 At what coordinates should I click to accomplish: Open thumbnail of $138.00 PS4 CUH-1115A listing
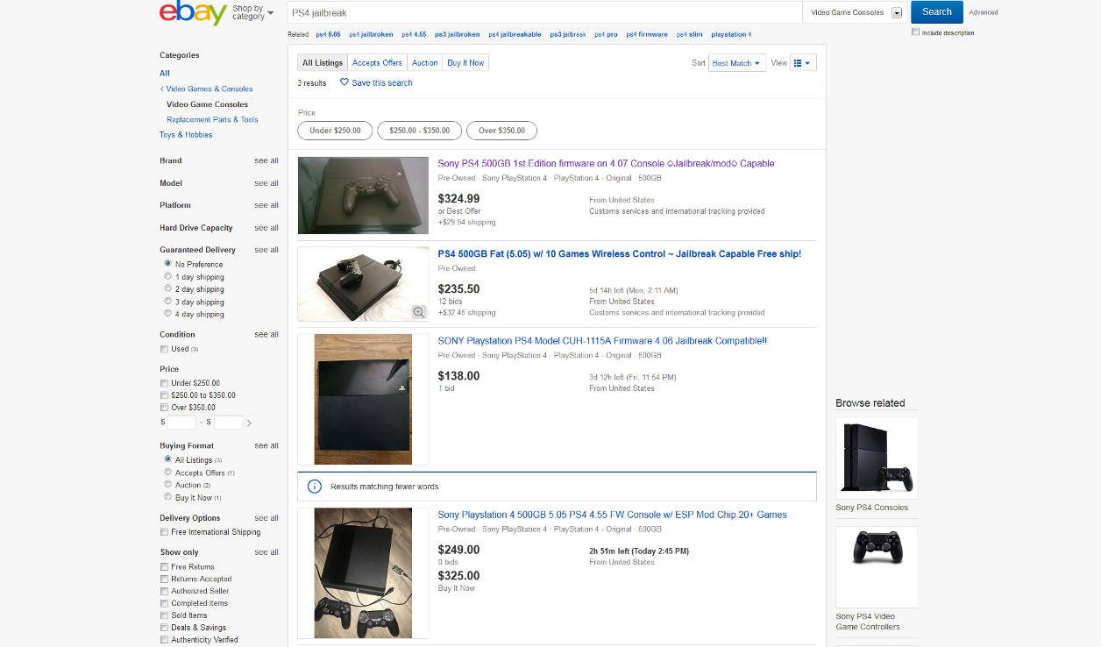click(363, 399)
